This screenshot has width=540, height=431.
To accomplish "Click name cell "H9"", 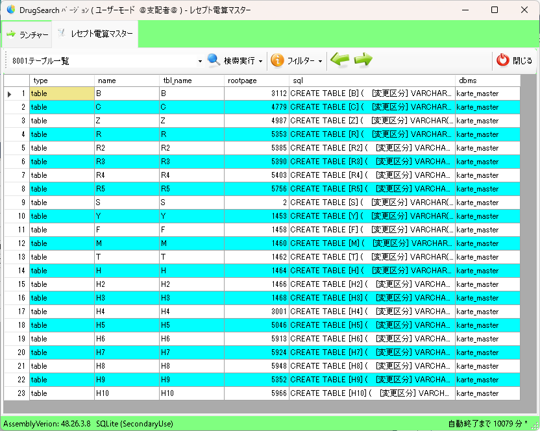I will click(127, 380).
